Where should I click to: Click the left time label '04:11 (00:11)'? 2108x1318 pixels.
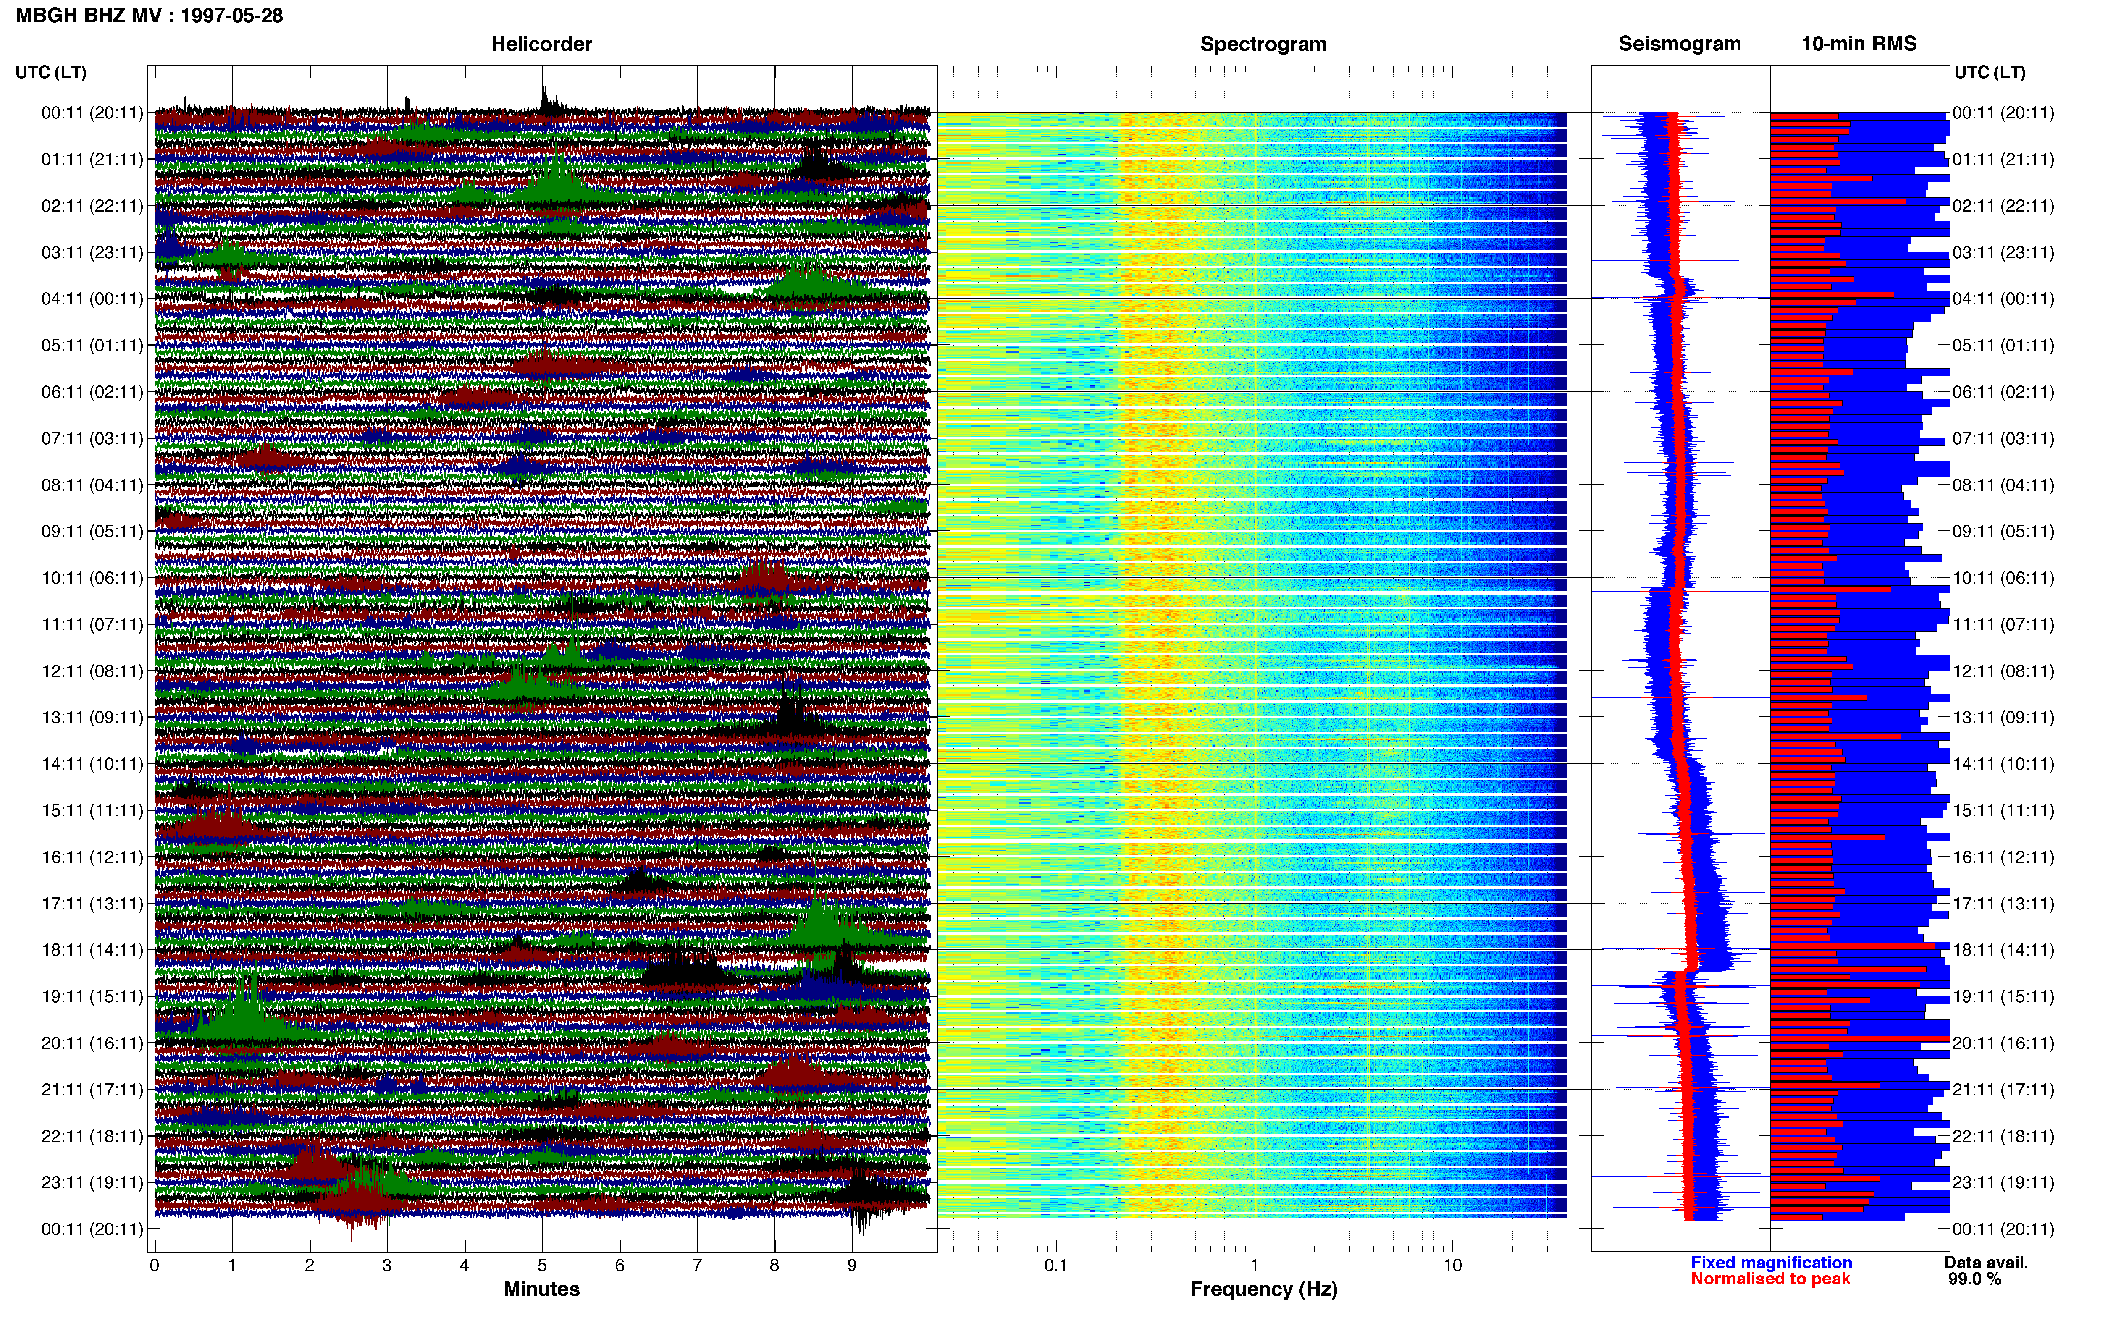tap(92, 299)
